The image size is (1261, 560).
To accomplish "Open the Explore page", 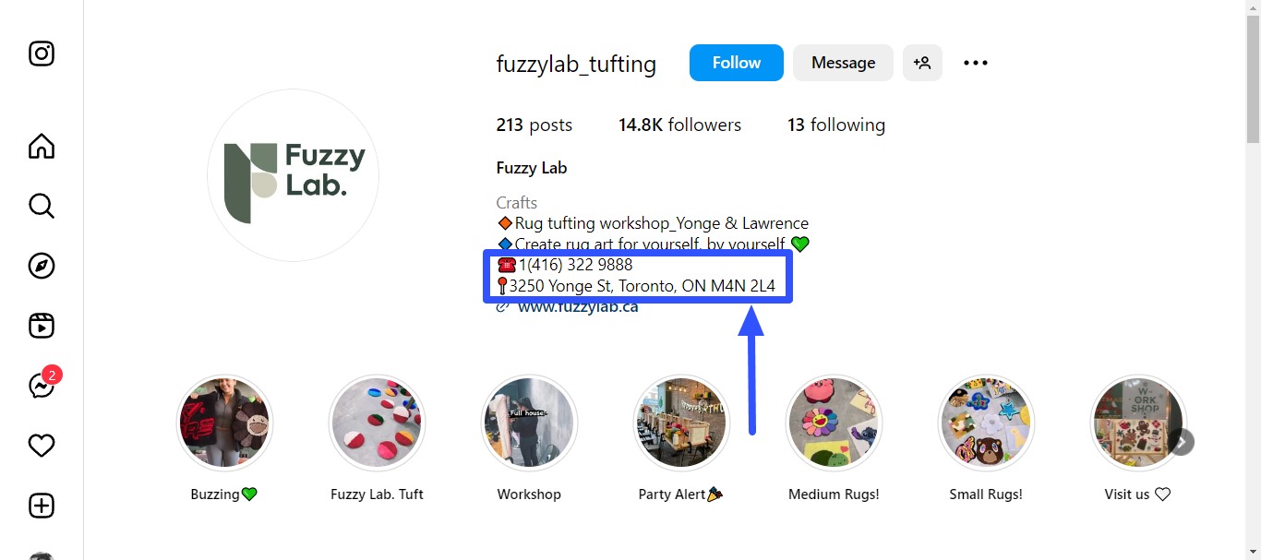I will [x=41, y=266].
